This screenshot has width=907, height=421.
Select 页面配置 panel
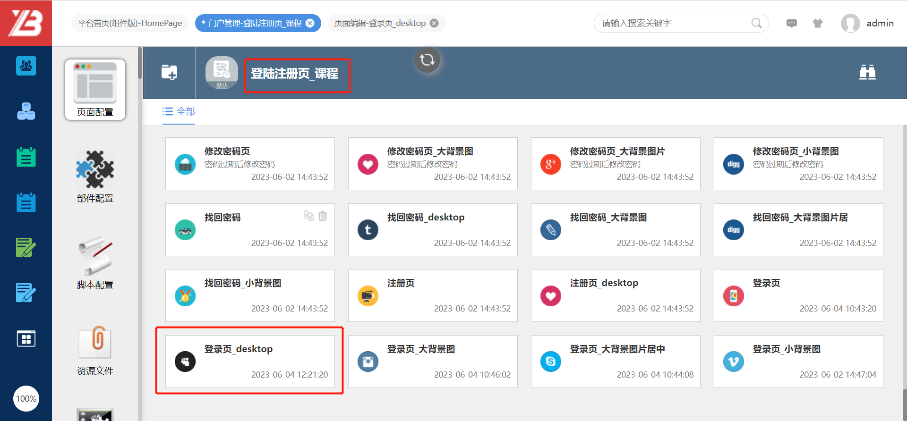tap(95, 90)
